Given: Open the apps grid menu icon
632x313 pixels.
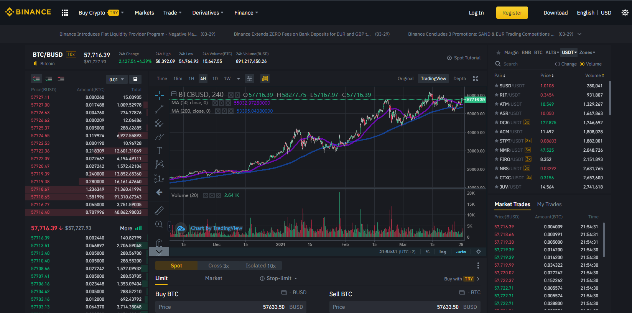Looking at the screenshot, I should [65, 13].
